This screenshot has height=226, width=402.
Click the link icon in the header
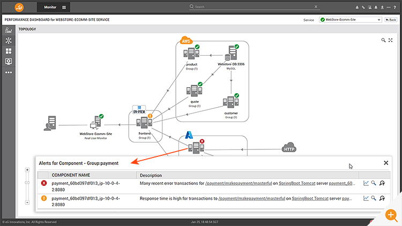point(363,7)
